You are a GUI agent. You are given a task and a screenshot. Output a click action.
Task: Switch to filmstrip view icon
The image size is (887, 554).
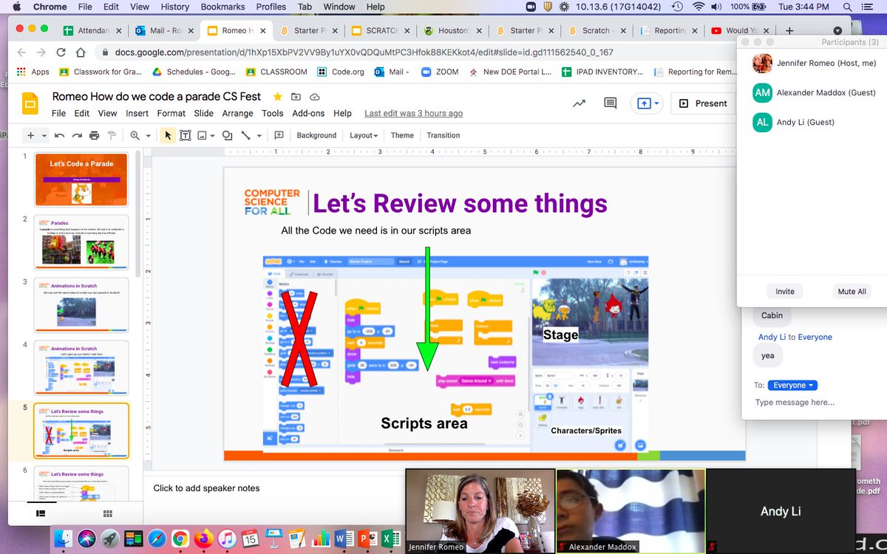(x=40, y=513)
